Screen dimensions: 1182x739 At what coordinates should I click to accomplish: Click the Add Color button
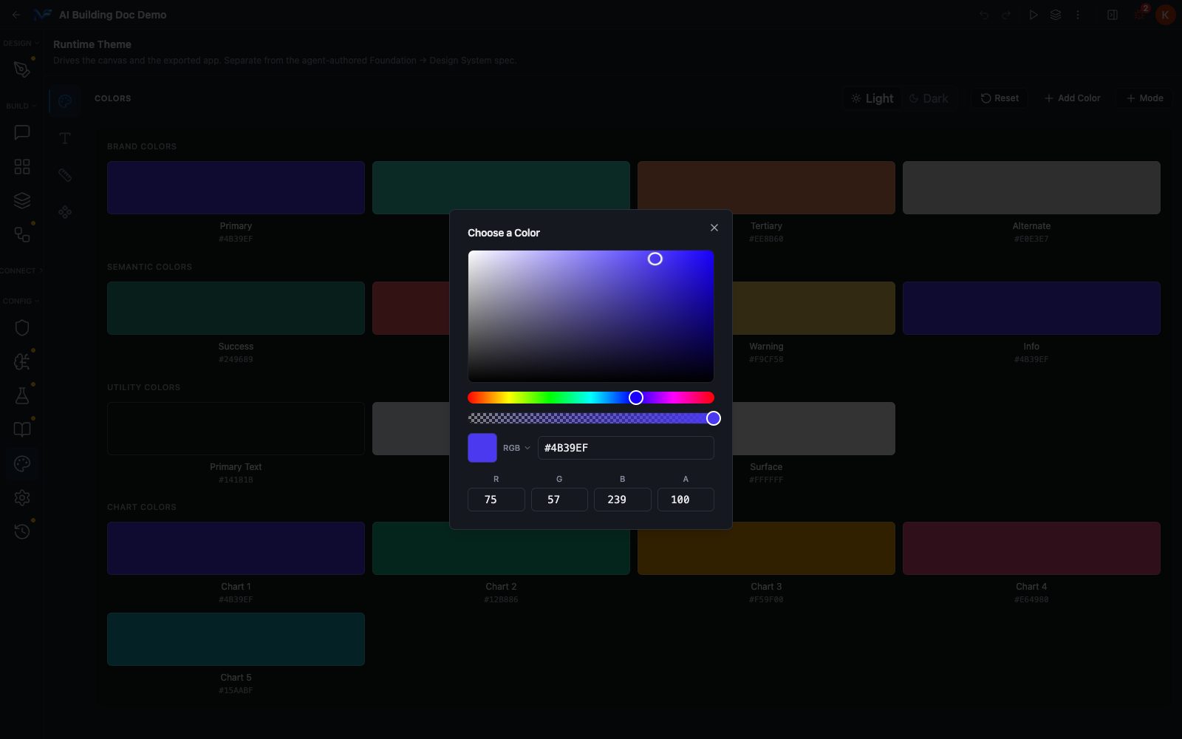pos(1072,98)
